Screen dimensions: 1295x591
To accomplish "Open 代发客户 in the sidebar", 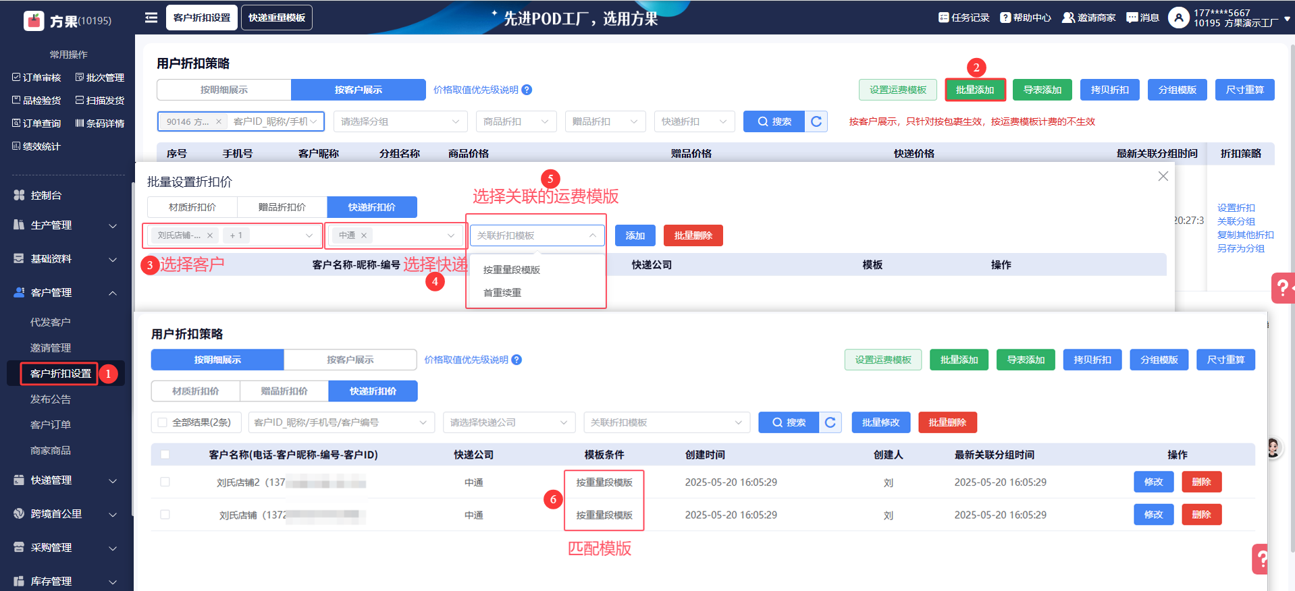I will (x=51, y=322).
